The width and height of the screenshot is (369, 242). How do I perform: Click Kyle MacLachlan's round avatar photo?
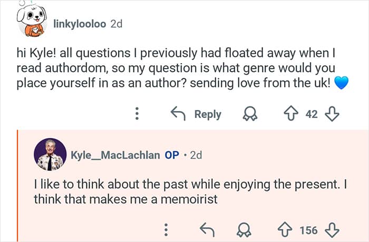click(50, 155)
